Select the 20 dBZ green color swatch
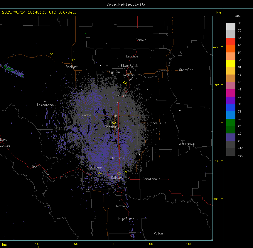Image resolution: width=253 pixels, height=248 pixels. pos(231,123)
